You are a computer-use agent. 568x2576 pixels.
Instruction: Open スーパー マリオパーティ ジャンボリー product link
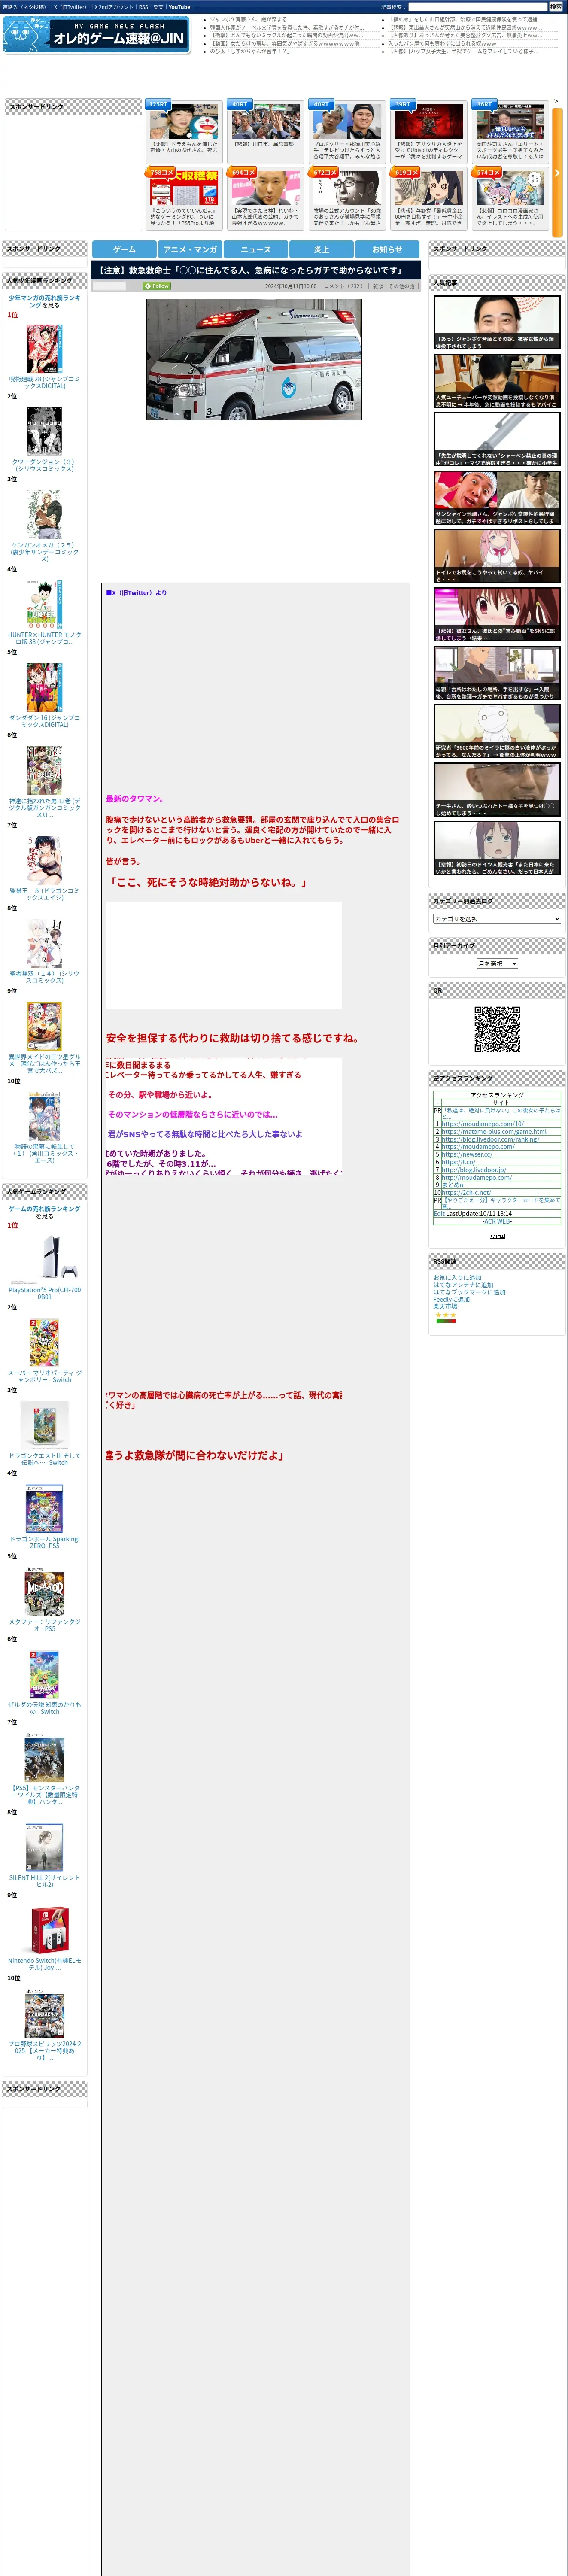pyautogui.click(x=44, y=1376)
